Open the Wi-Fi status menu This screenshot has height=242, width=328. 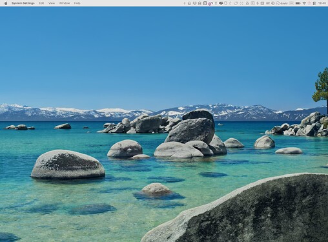(304, 3)
